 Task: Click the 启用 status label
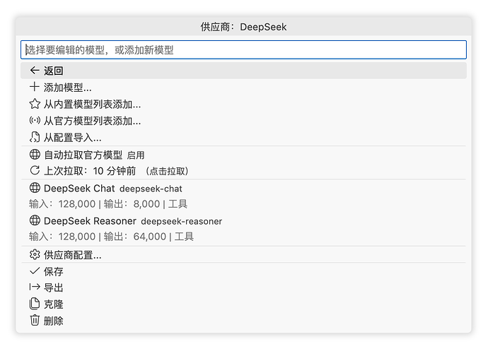pyautogui.click(x=136, y=155)
